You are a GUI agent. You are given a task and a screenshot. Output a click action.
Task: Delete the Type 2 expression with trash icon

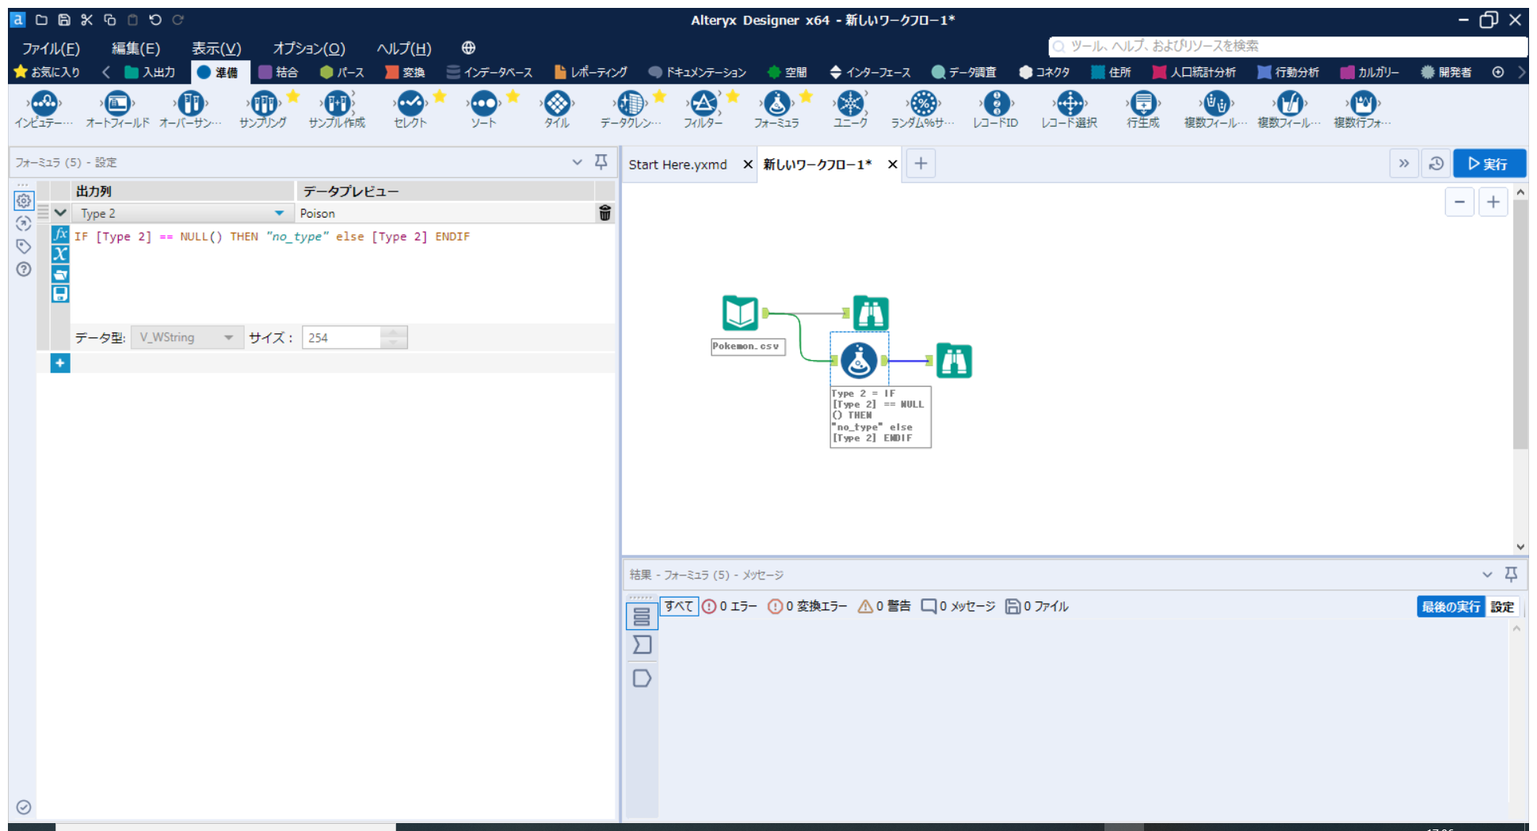pyautogui.click(x=605, y=213)
